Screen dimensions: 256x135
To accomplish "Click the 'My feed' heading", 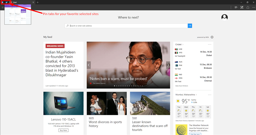I will point(48,37).
